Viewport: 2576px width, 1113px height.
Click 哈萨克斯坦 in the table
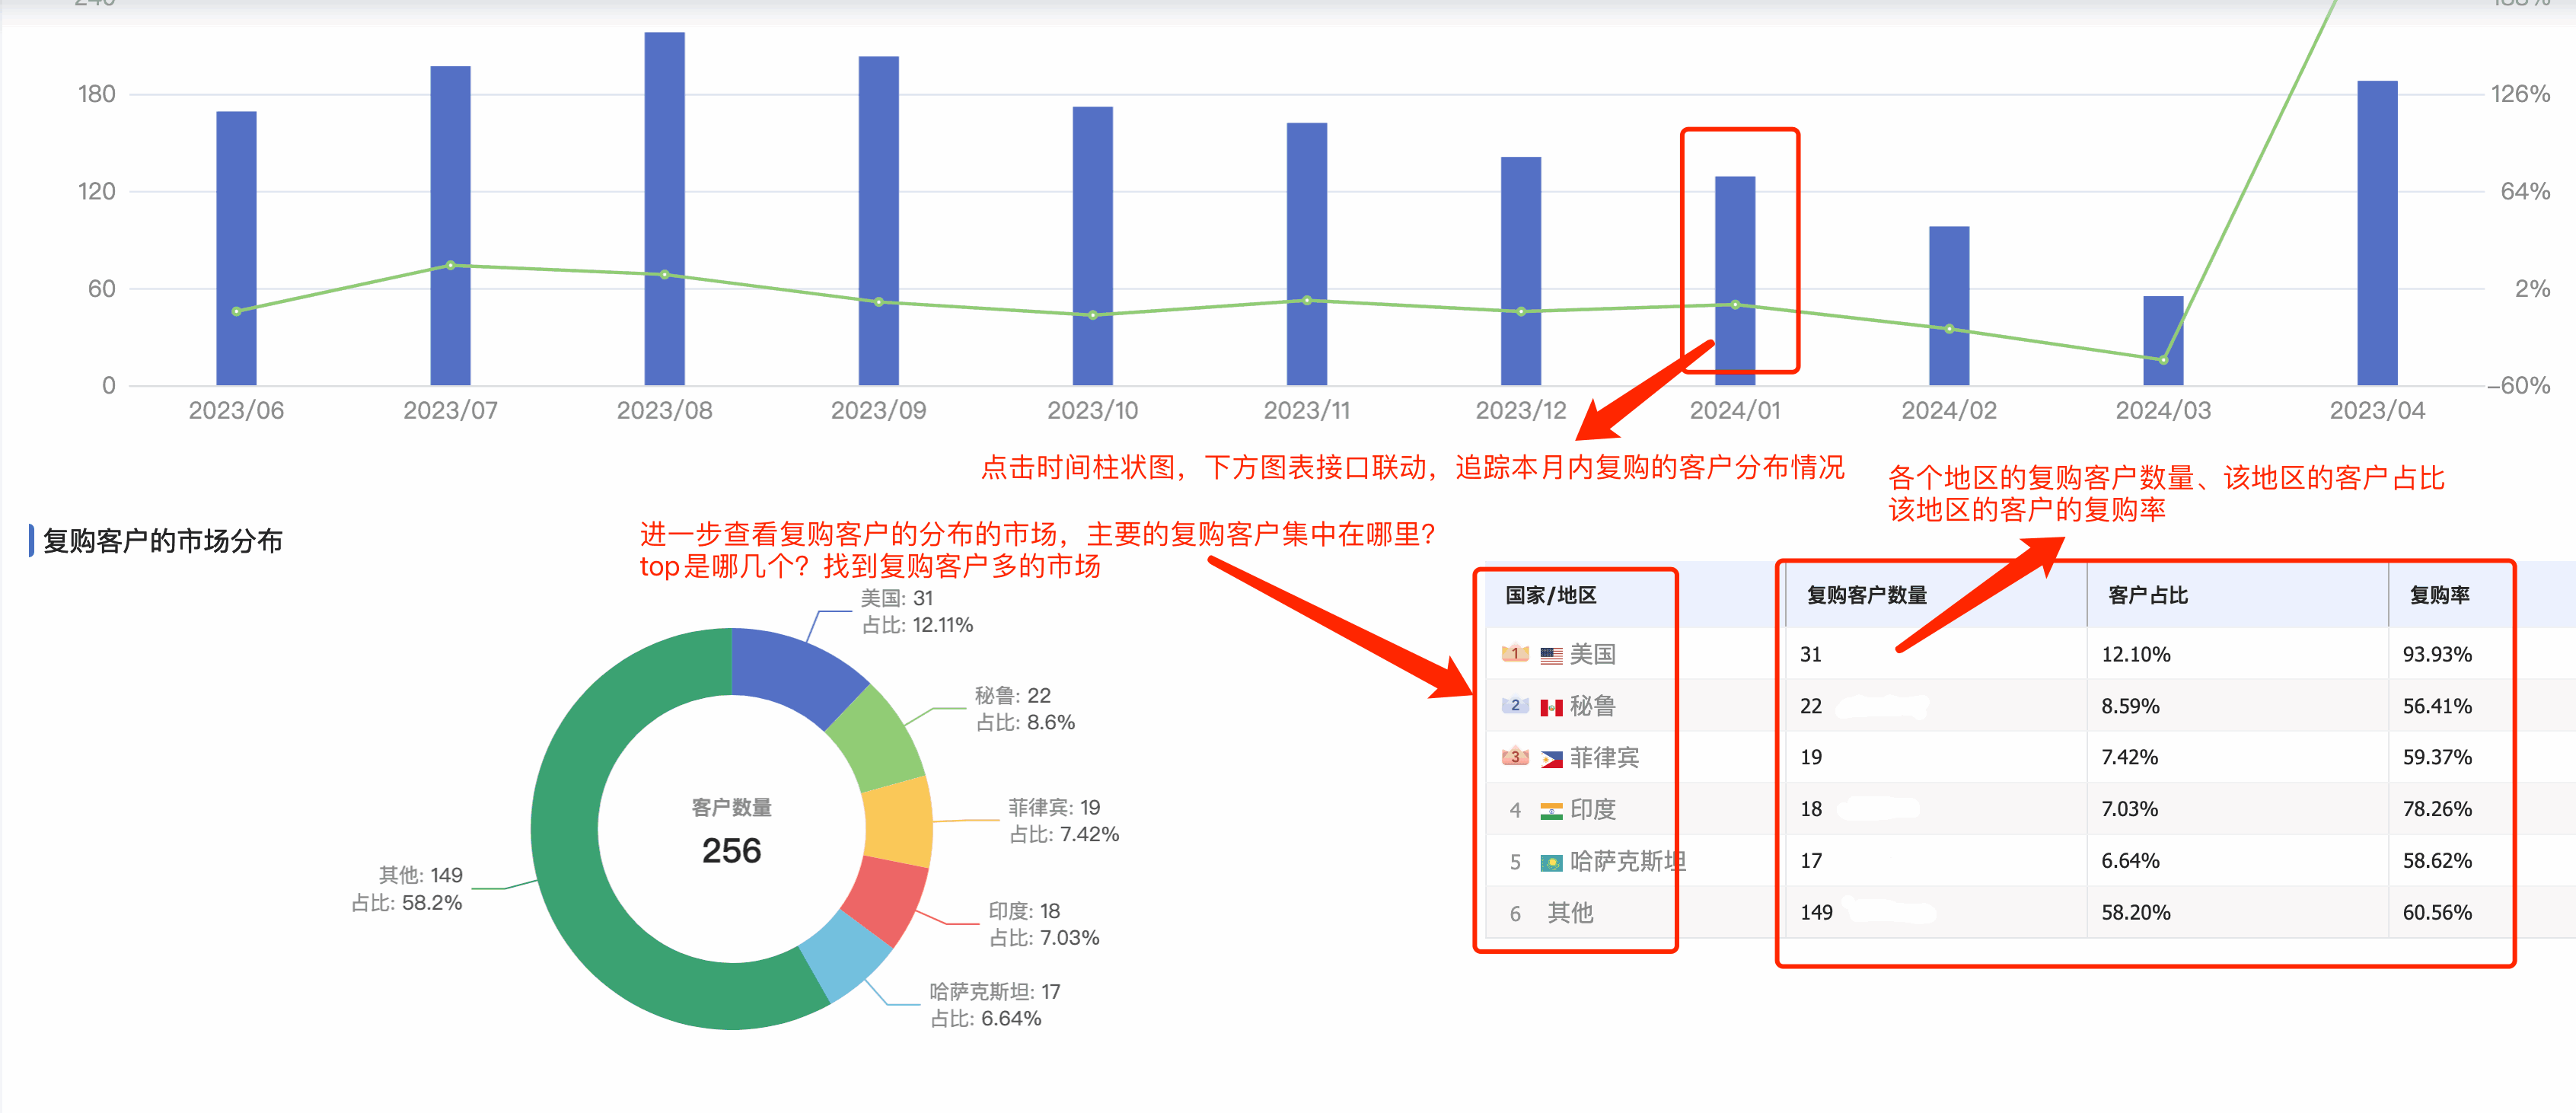click(x=1627, y=861)
